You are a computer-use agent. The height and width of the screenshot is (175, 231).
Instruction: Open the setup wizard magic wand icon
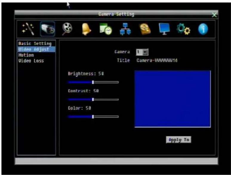coord(28,29)
